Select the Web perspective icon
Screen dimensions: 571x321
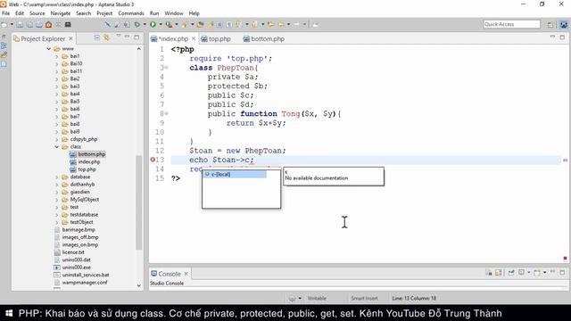563,24
